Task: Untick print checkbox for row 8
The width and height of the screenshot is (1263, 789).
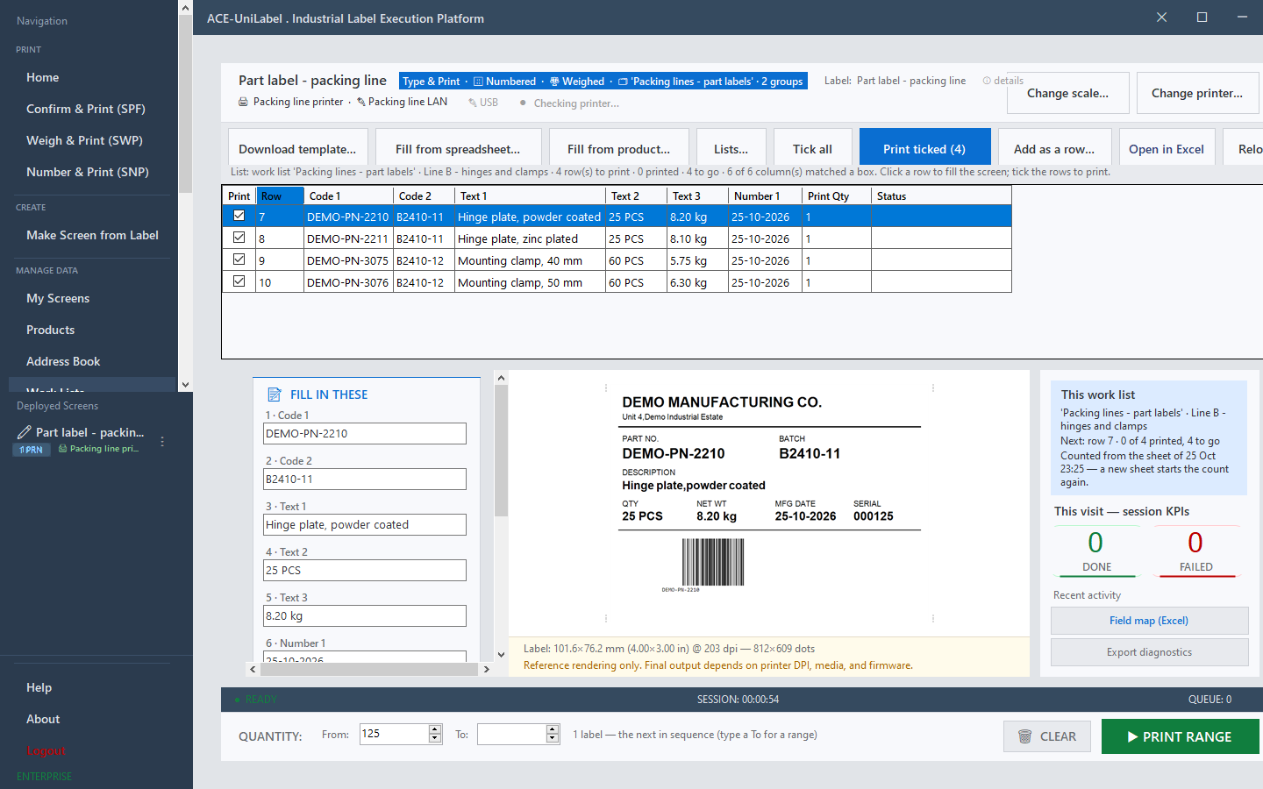Action: 239,238
